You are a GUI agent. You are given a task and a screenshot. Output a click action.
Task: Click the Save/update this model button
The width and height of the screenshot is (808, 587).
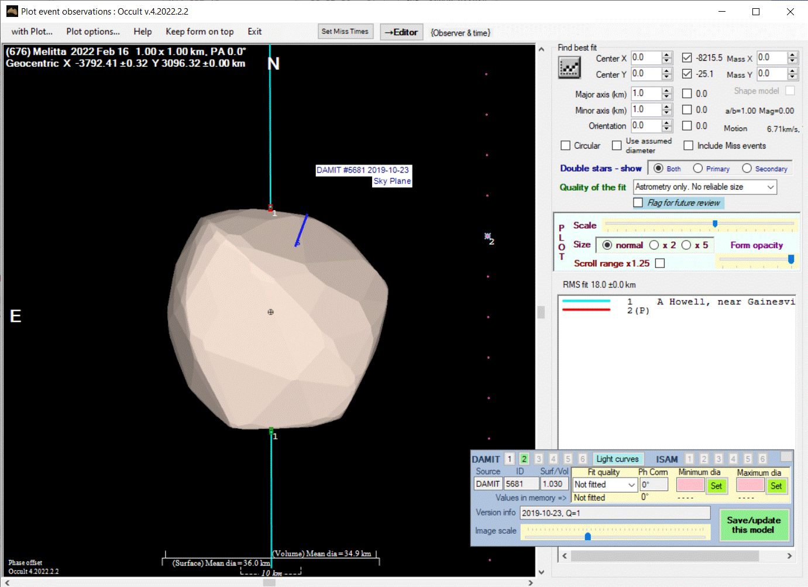(x=754, y=525)
